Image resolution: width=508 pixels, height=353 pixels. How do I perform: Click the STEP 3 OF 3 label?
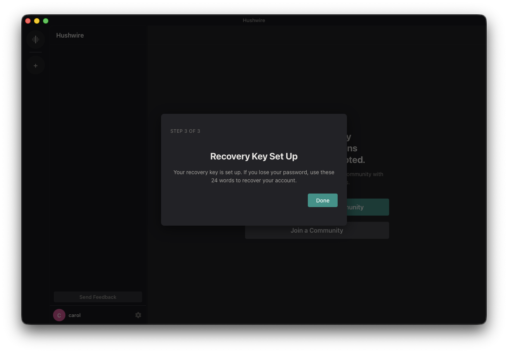click(185, 131)
